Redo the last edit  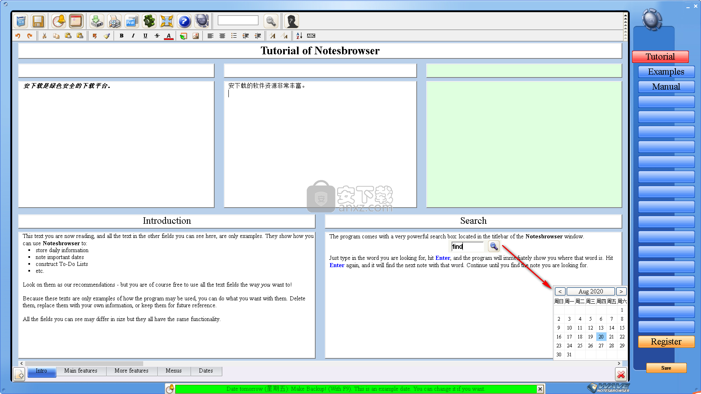pos(30,36)
